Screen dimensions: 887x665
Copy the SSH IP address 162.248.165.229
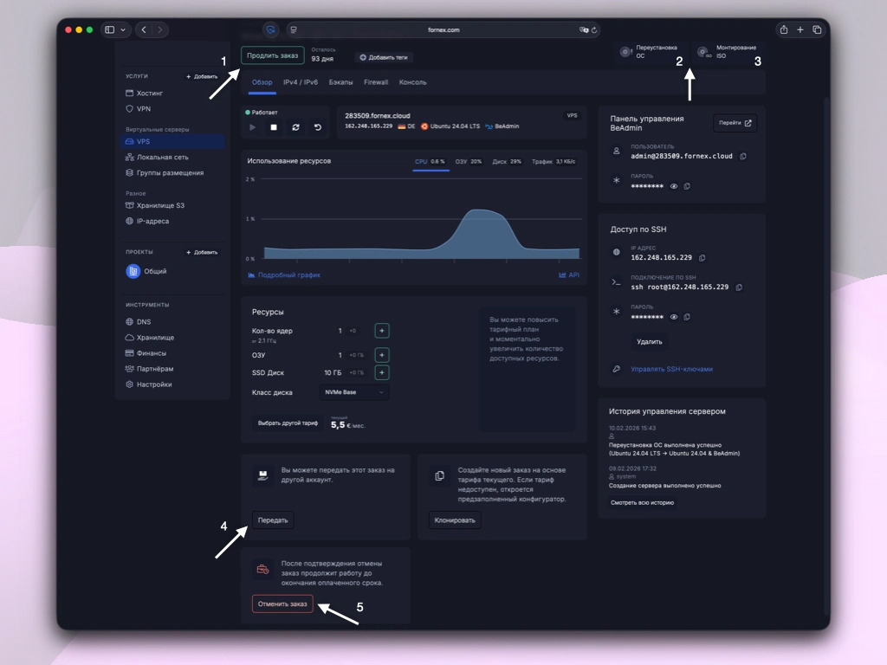[702, 258]
